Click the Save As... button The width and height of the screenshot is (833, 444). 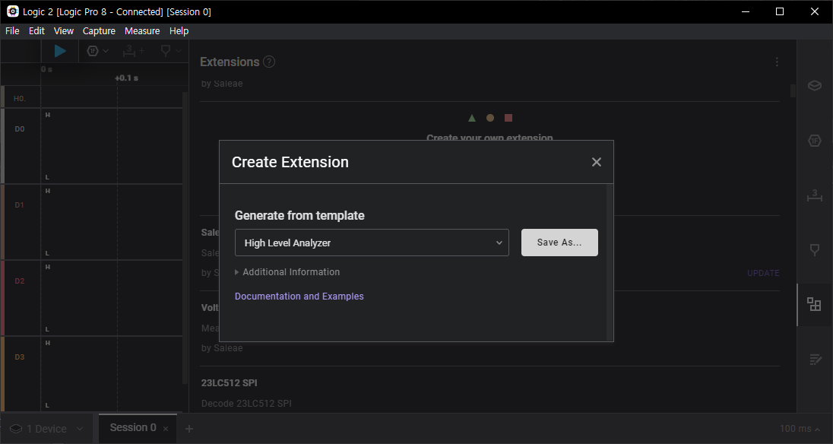click(559, 243)
